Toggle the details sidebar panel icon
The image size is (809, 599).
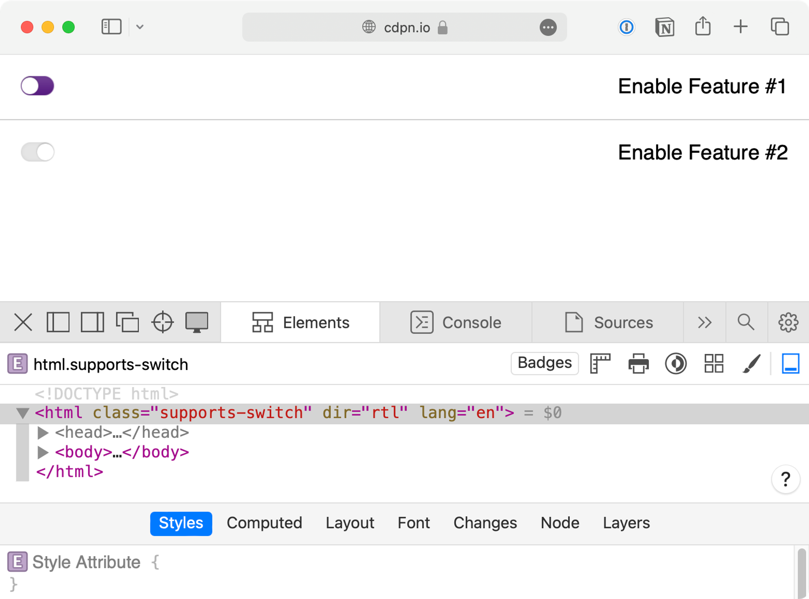coord(790,363)
